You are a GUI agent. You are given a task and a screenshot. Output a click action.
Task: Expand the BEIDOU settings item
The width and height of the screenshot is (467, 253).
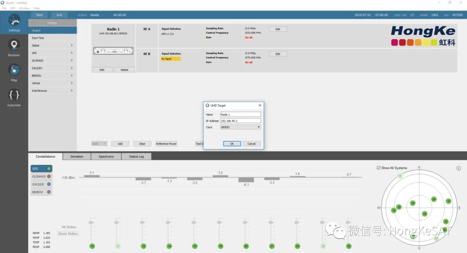[x=52, y=76]
